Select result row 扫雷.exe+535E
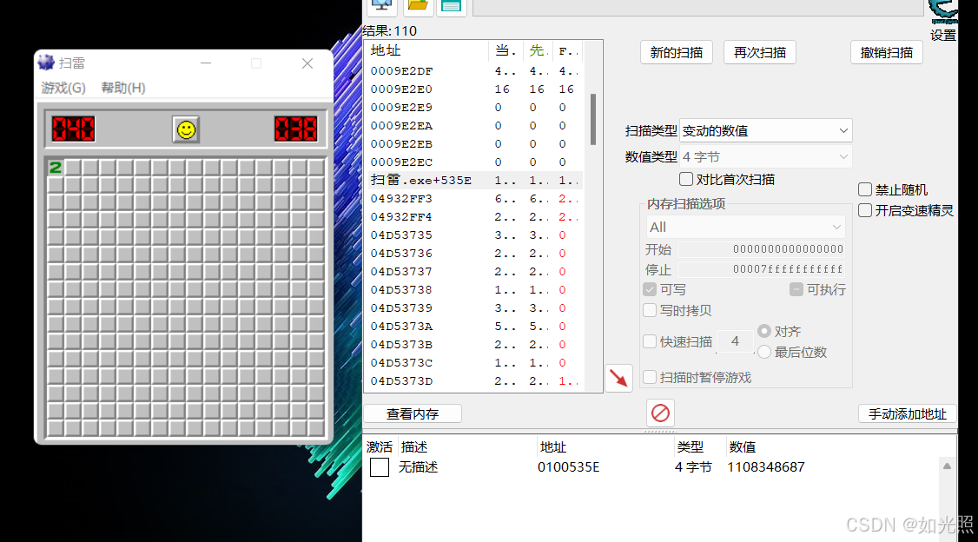The image size is (978, 542). [475, 181]
